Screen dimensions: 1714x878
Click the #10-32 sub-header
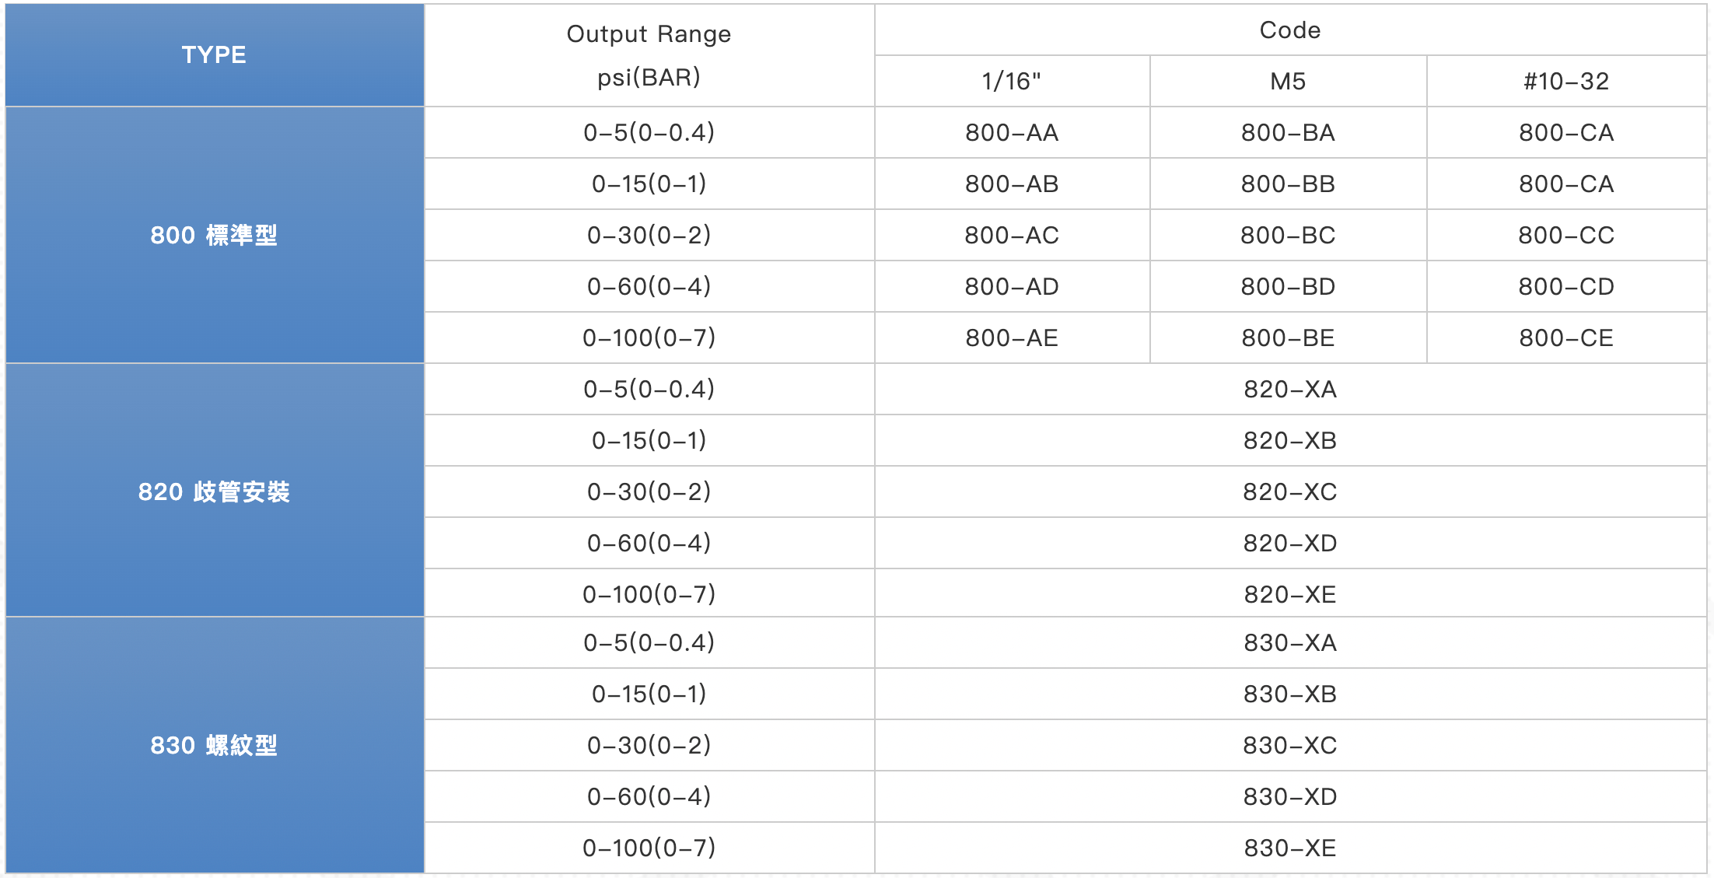point(1567,81)
